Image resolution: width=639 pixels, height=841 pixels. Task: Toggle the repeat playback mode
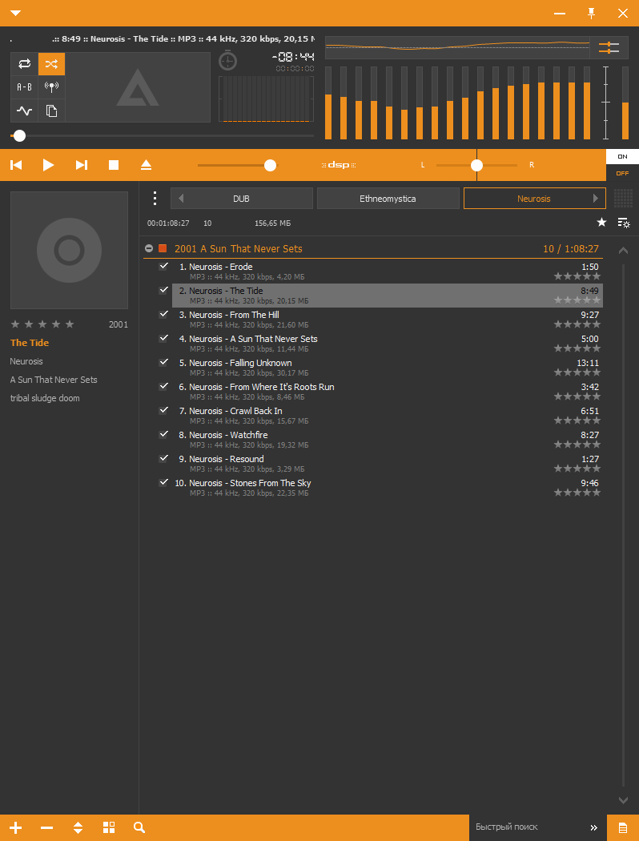tap(24, 64)
